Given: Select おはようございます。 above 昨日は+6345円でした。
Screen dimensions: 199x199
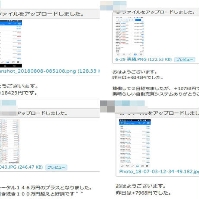Looking at the screenshot, I should point(135,72).
